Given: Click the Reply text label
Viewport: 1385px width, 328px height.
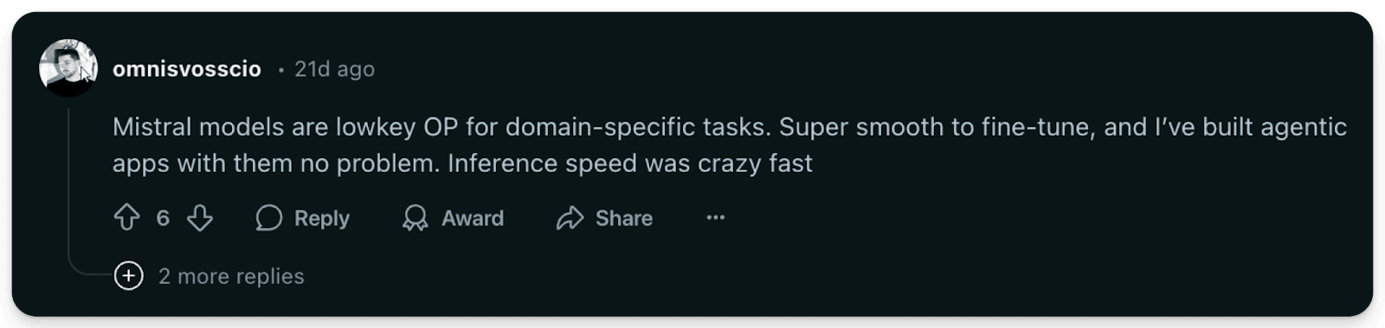Looking at the screenshot, I should click(x=321, y=218).
